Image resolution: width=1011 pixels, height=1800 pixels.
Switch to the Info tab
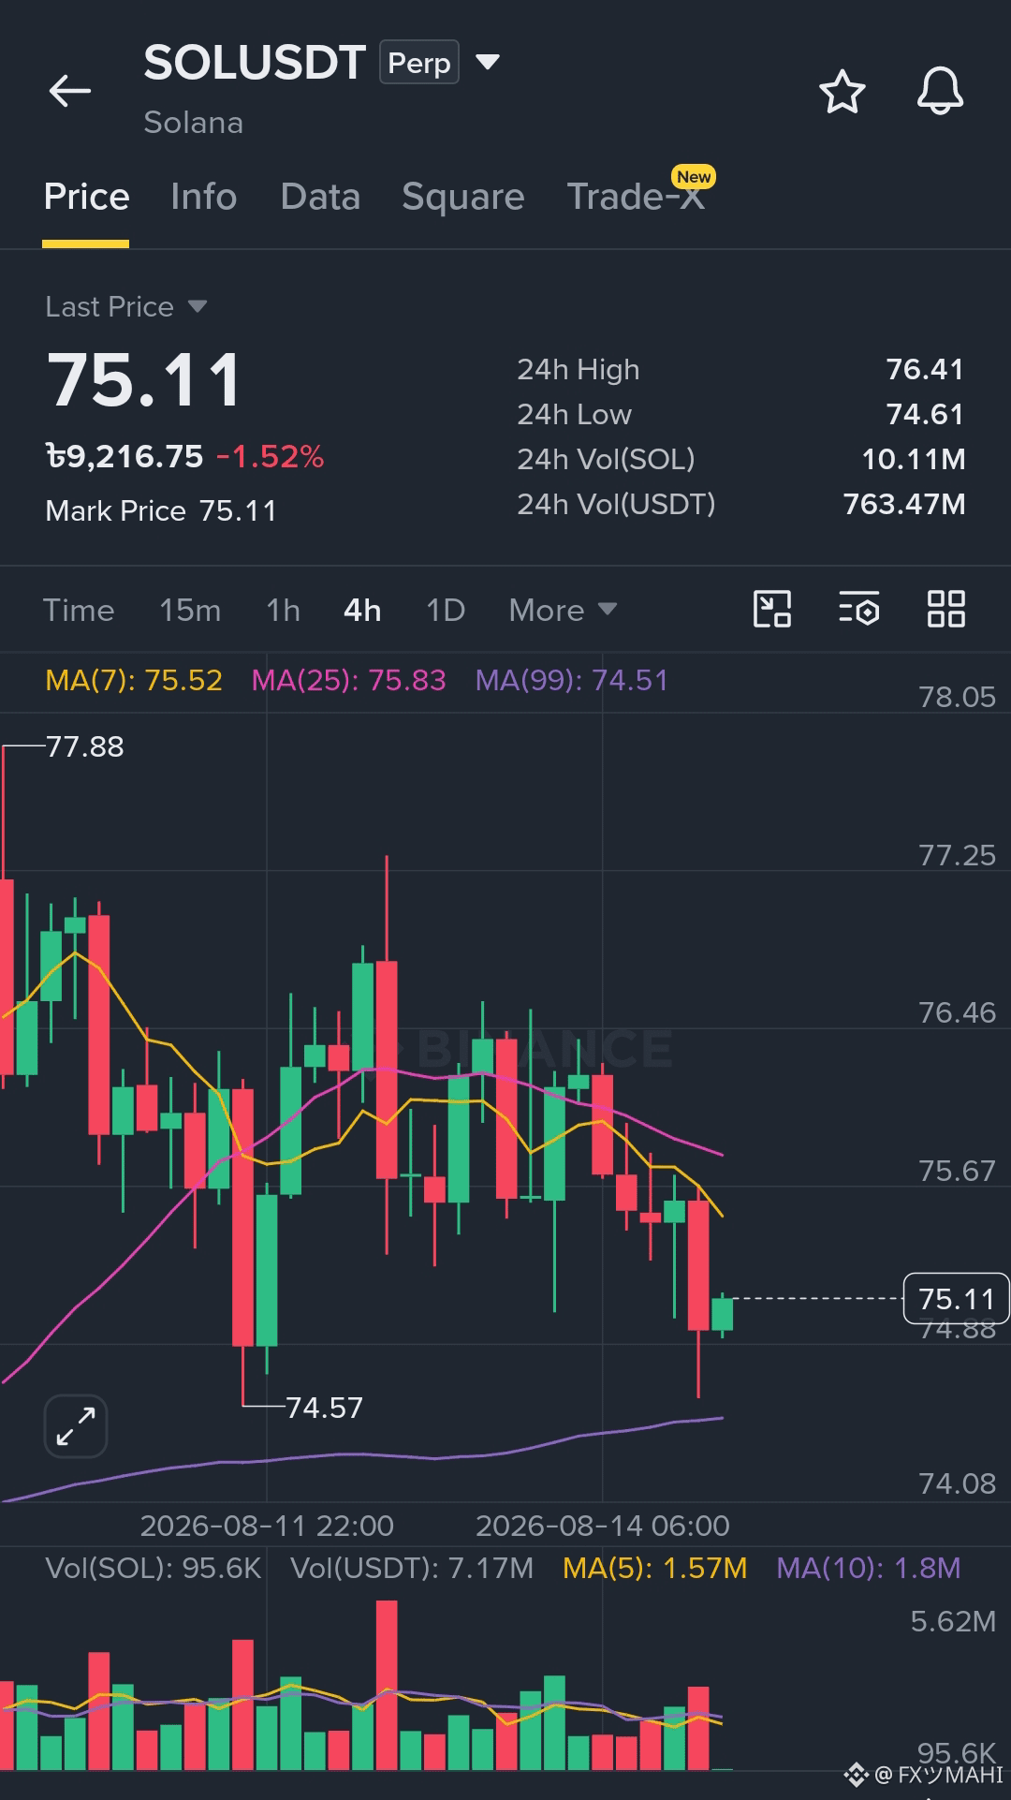click(203, 198)
